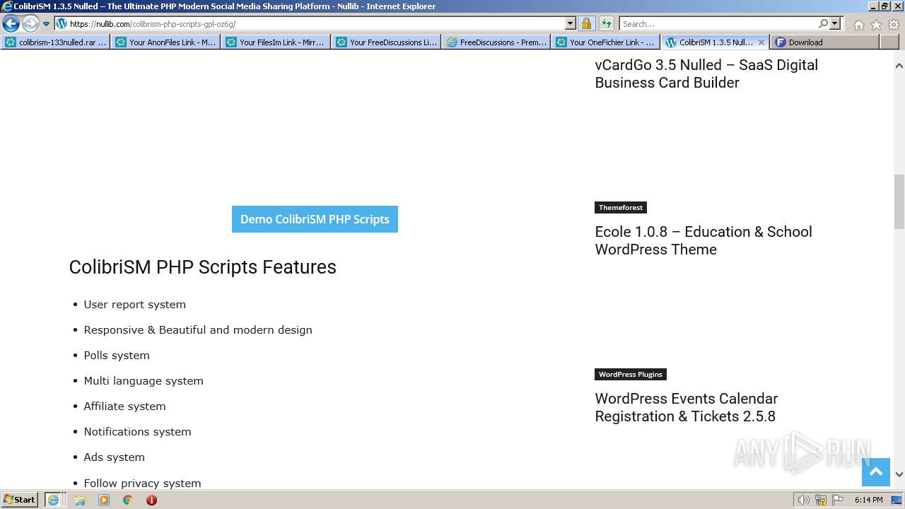
Task: Go back with the browser Back arrow
Action: [11, 23]
